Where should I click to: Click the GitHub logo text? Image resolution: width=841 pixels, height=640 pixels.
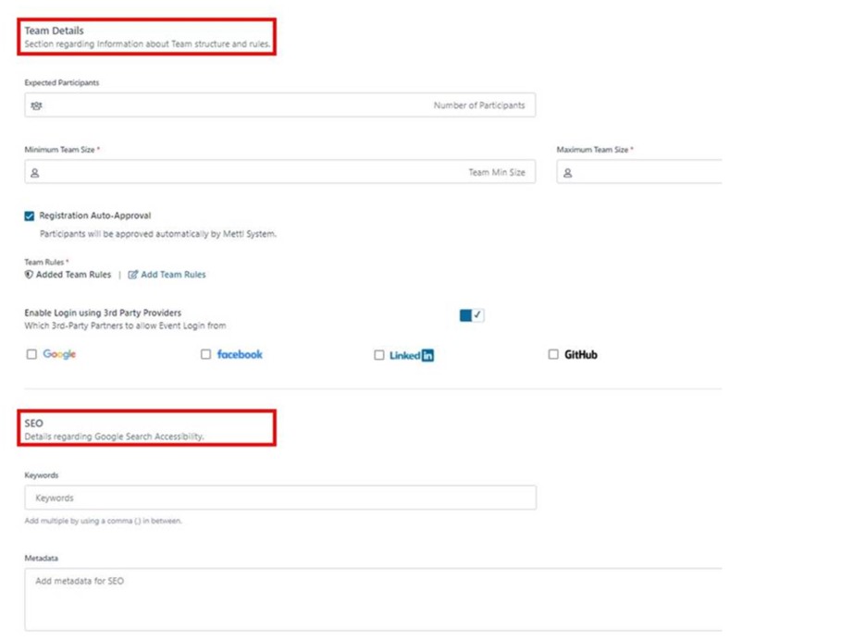[x=580, y=354]
